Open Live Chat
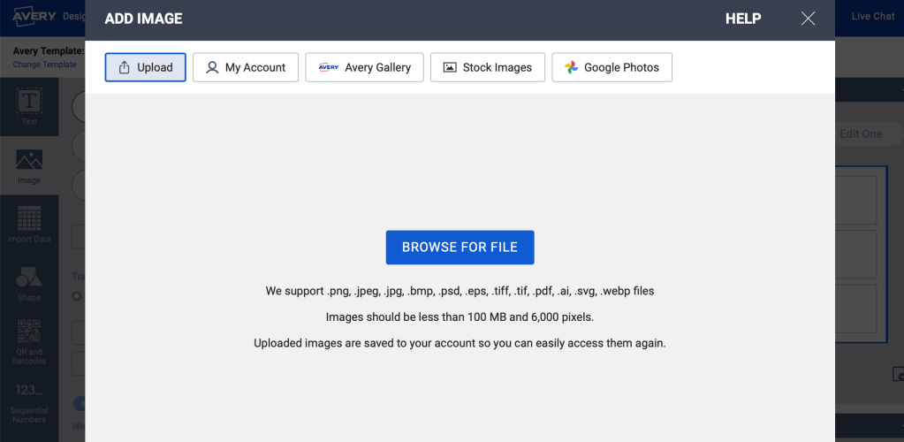Screen dimensions: 904x442 872,16
